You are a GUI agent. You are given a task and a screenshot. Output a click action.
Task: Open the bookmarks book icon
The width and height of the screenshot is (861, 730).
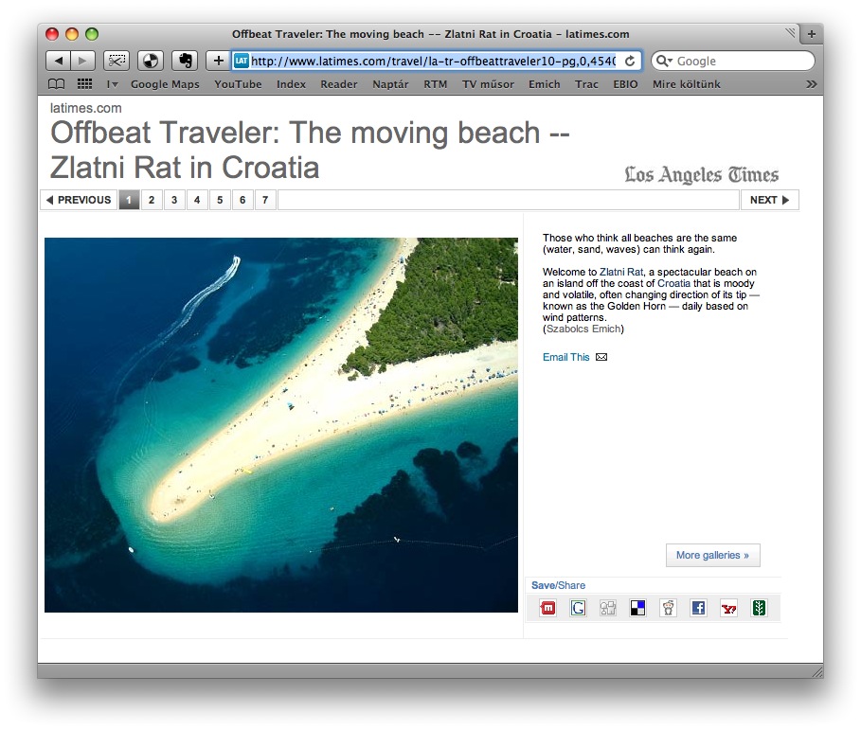(56, 84)
